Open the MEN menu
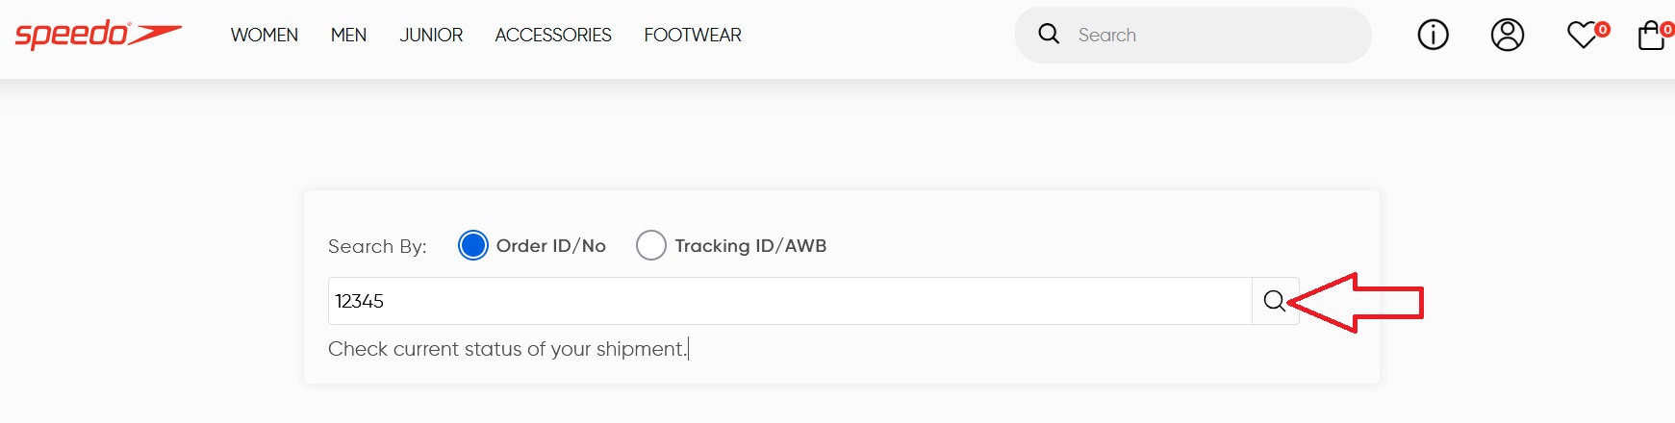1675x423 pixels. pyautogui.click(x=348, y=36)
